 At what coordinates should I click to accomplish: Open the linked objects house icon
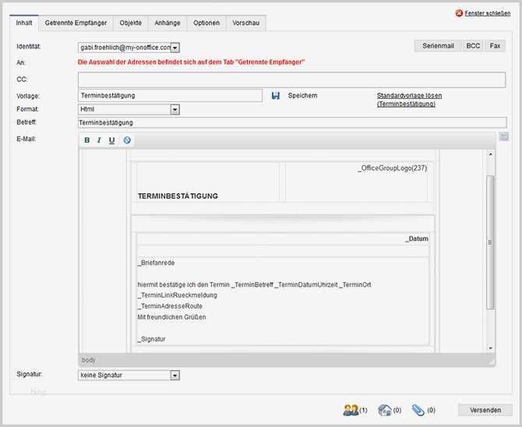click(x=385, y=410)
